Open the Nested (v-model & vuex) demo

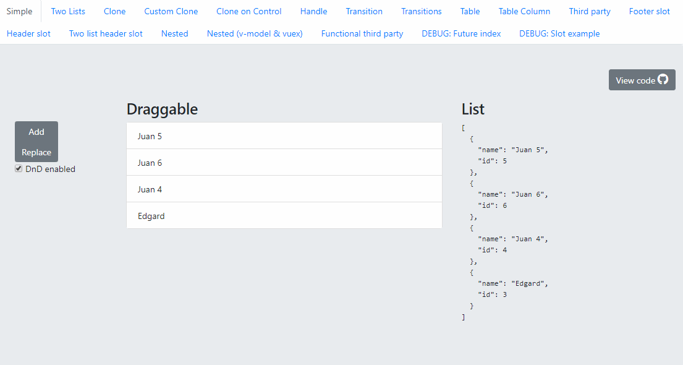tap(255, 33)
